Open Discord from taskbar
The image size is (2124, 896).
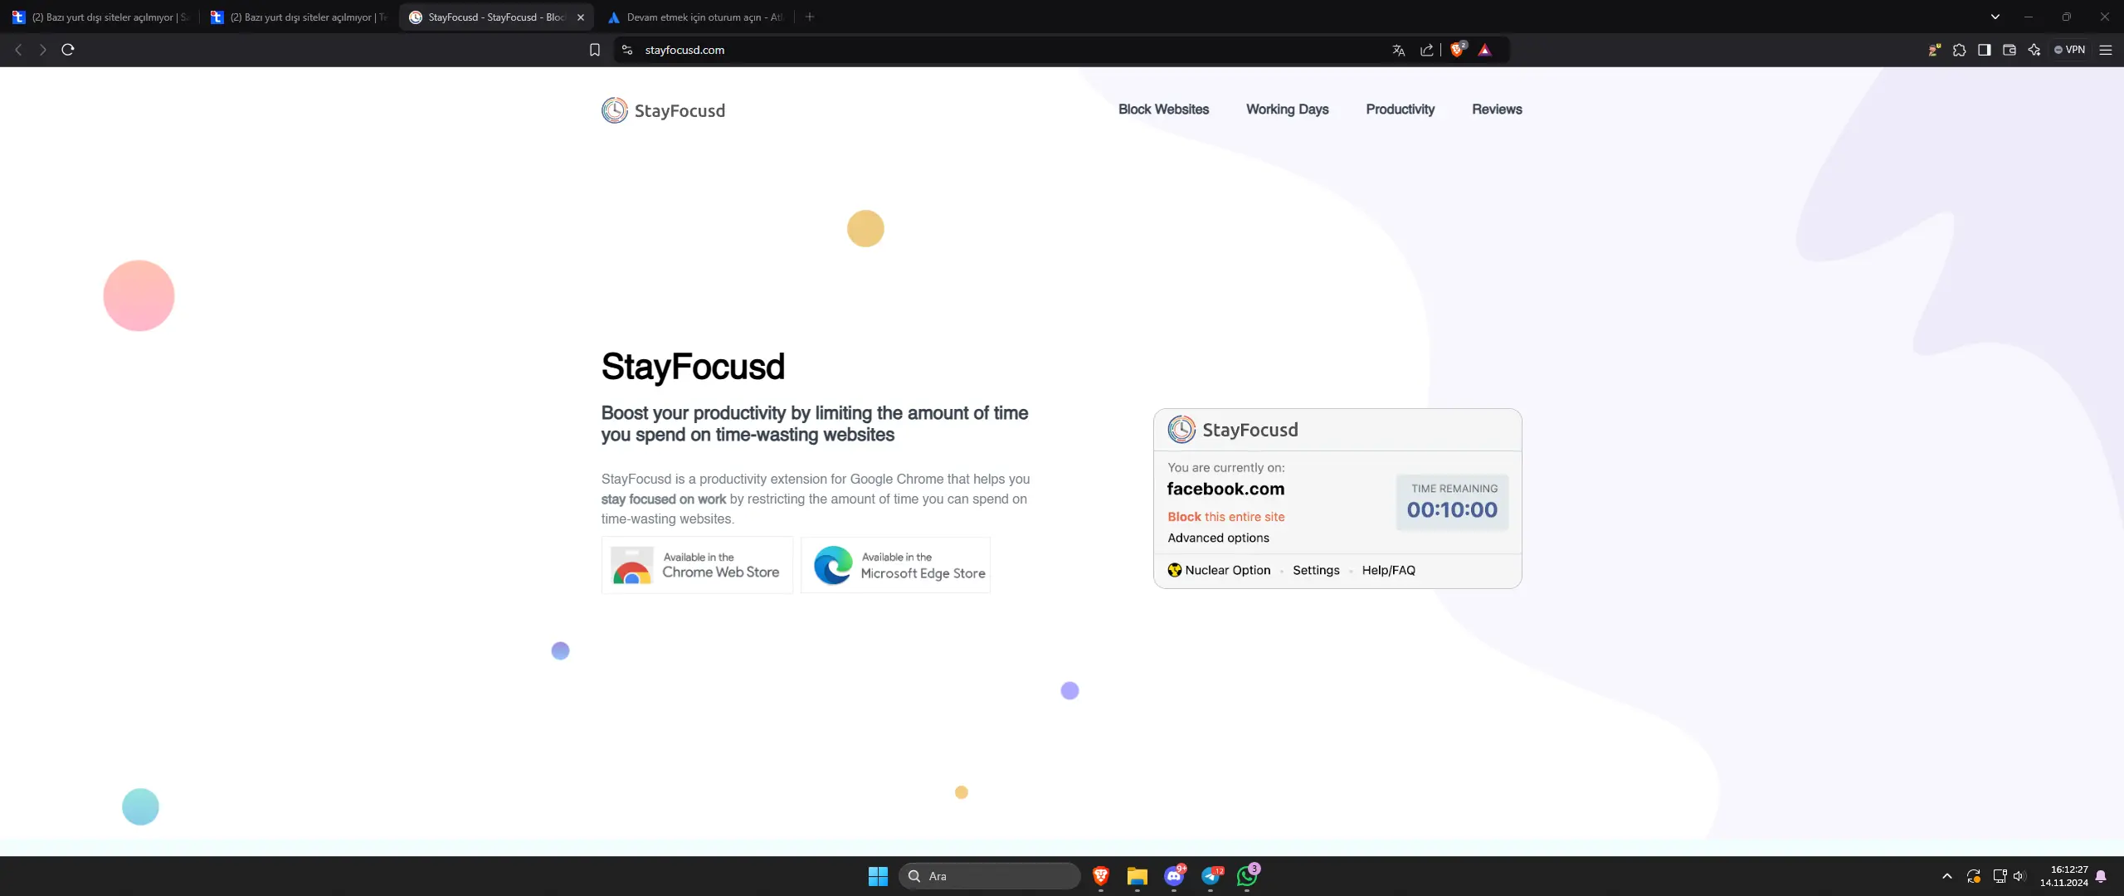tap(1174, 876)
